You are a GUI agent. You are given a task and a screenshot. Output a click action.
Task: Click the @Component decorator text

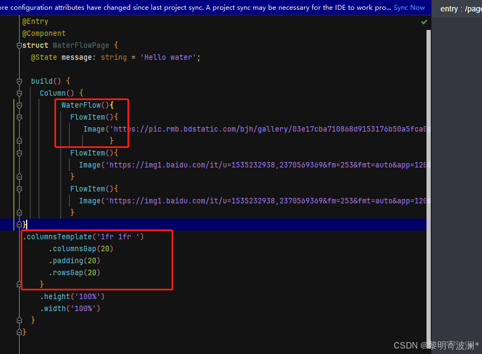[44, 34]
